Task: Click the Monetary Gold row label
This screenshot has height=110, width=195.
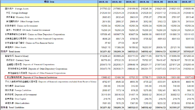Action: click(x=18, y=17)
